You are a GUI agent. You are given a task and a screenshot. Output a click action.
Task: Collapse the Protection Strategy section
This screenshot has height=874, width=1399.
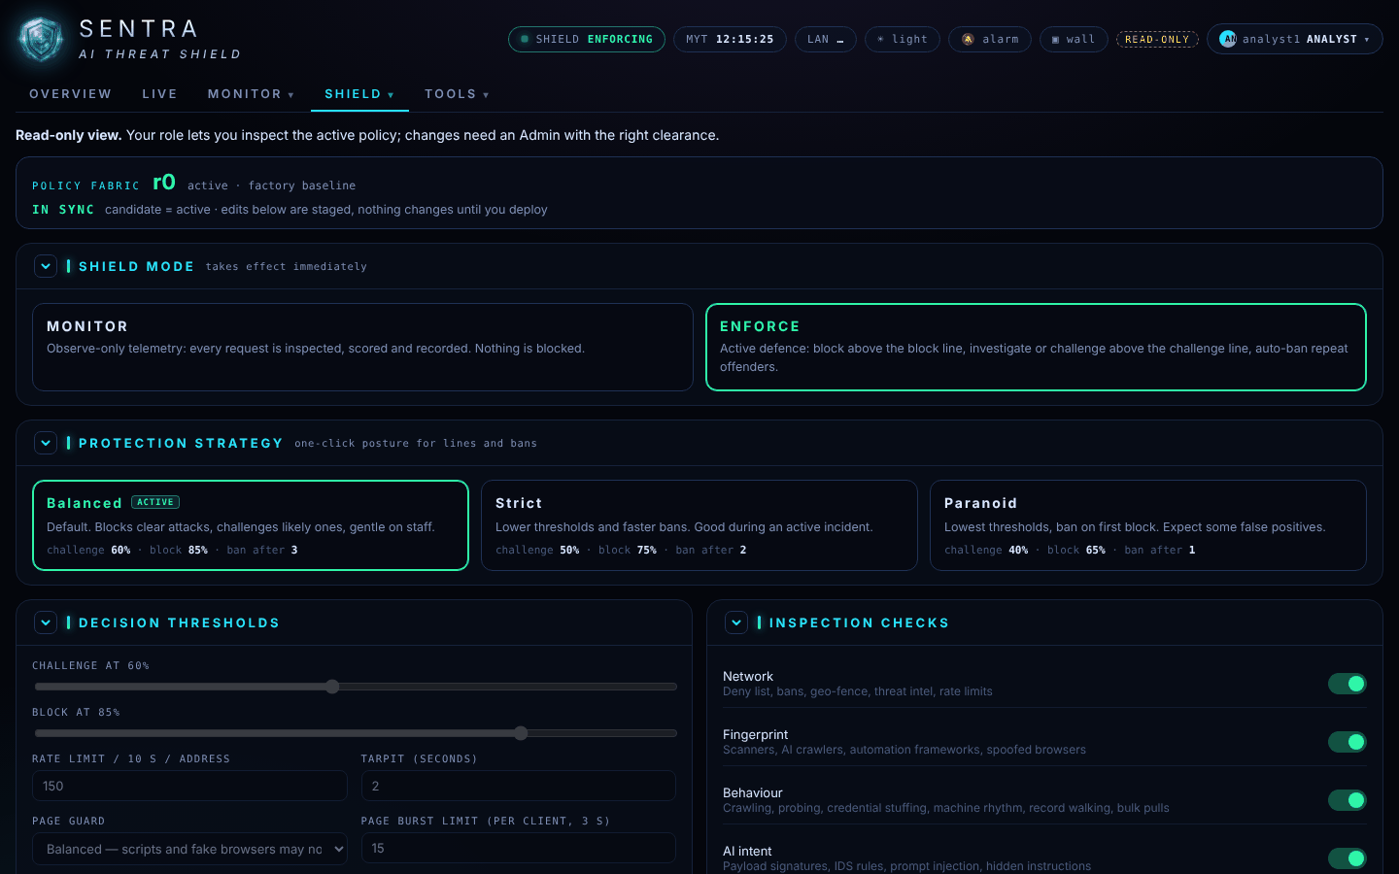coord(46,443)
